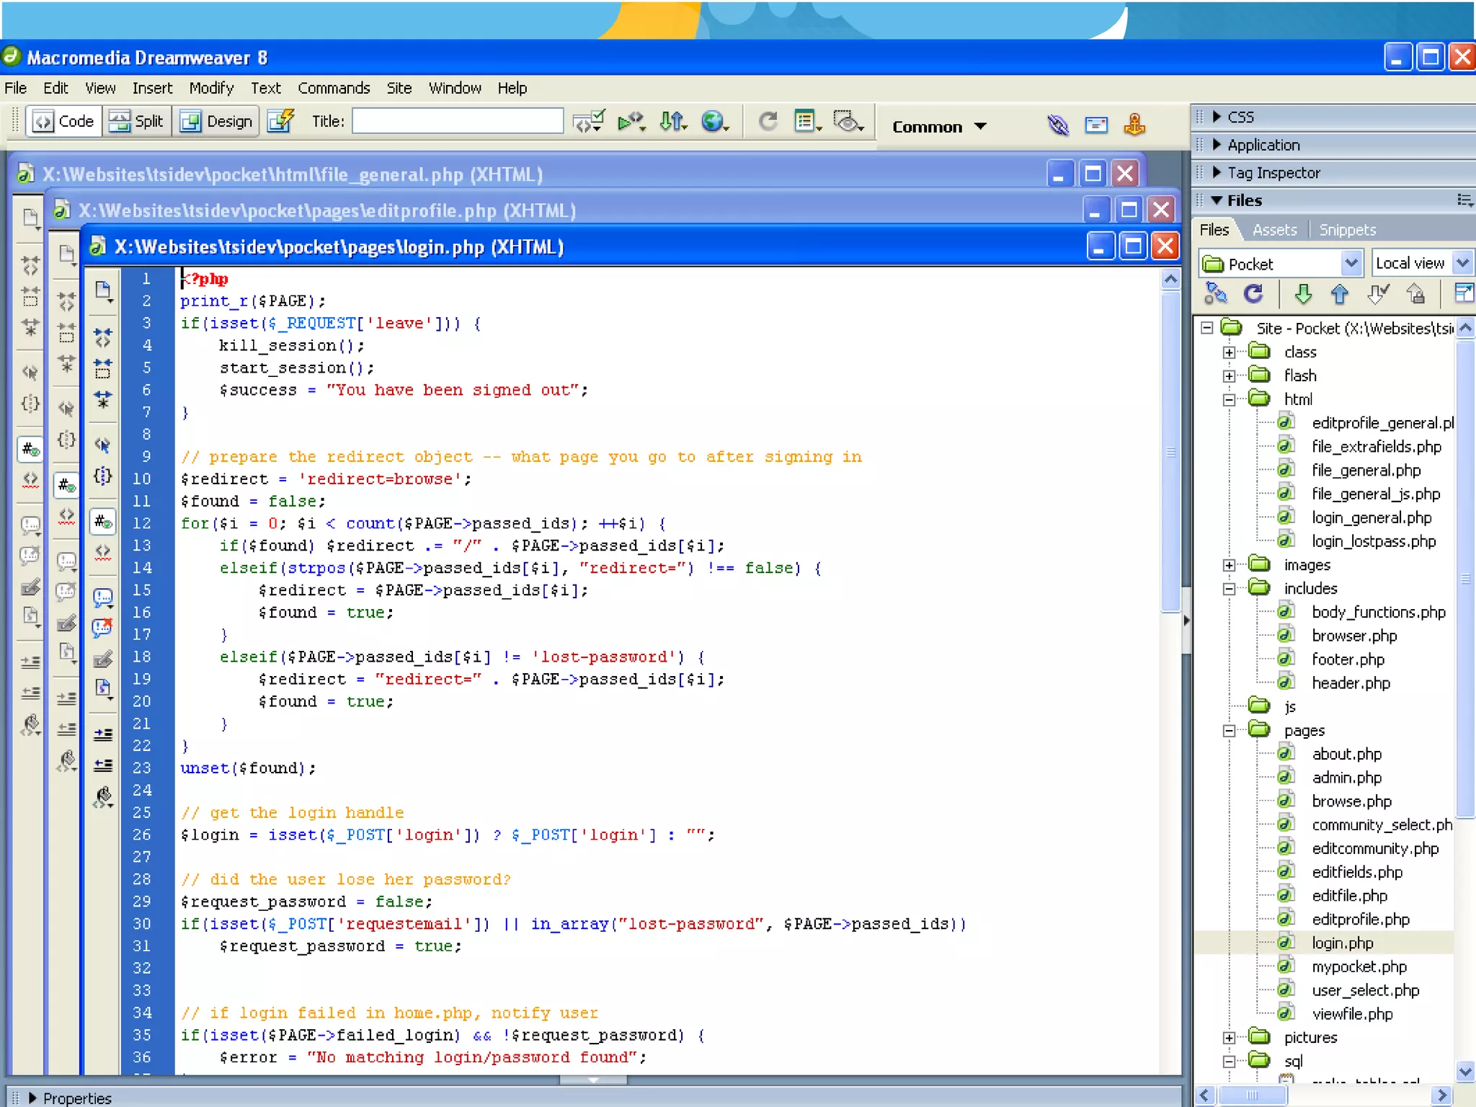Open the Commands menu
The width and height of the screenshot is (1476, 1107).
pyautogui.click(x=333, y=88)
